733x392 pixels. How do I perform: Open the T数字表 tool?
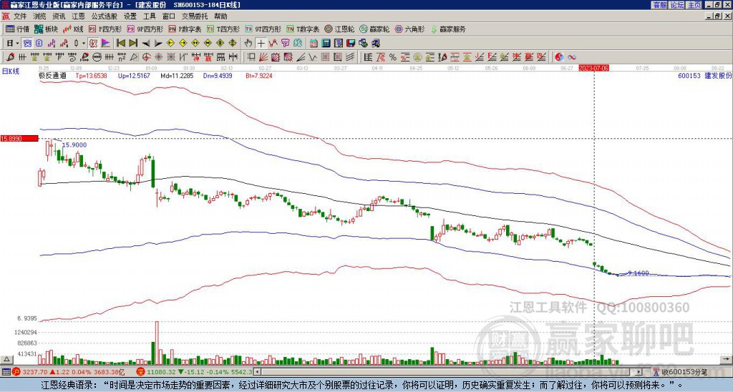coord(303,29)
